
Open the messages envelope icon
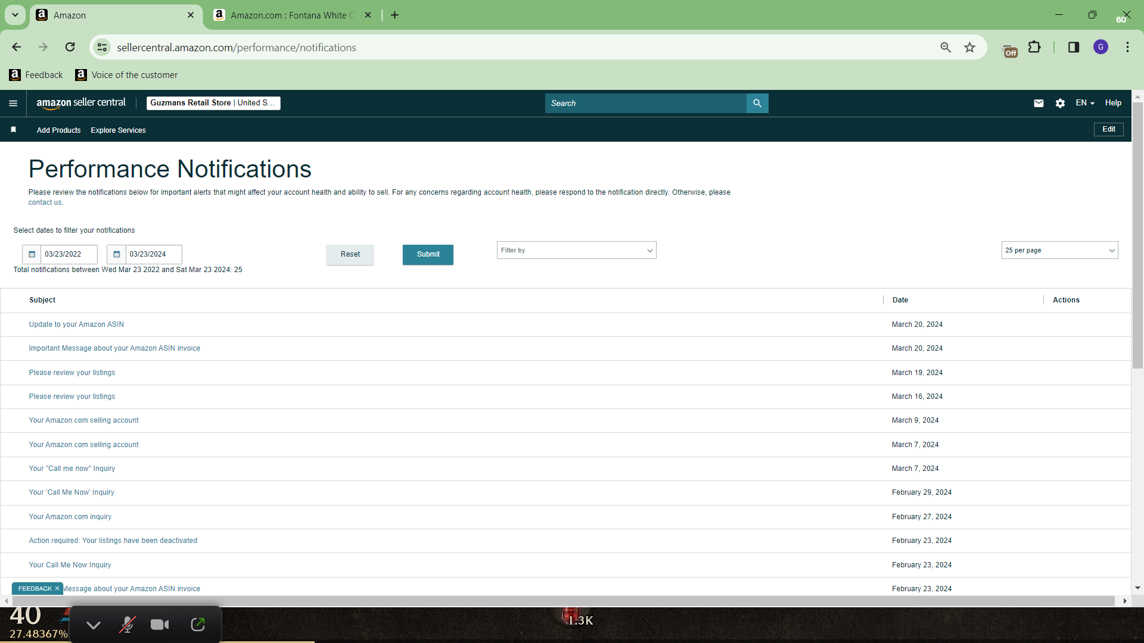(1039, 103)
